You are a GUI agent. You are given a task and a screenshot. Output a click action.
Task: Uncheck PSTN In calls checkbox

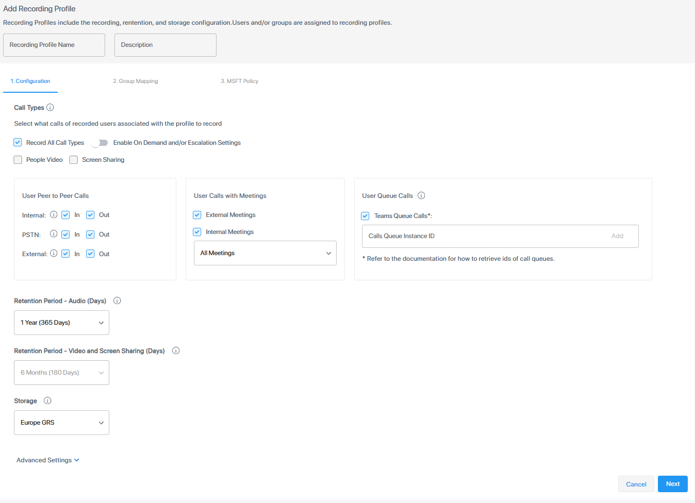point(65,234)
